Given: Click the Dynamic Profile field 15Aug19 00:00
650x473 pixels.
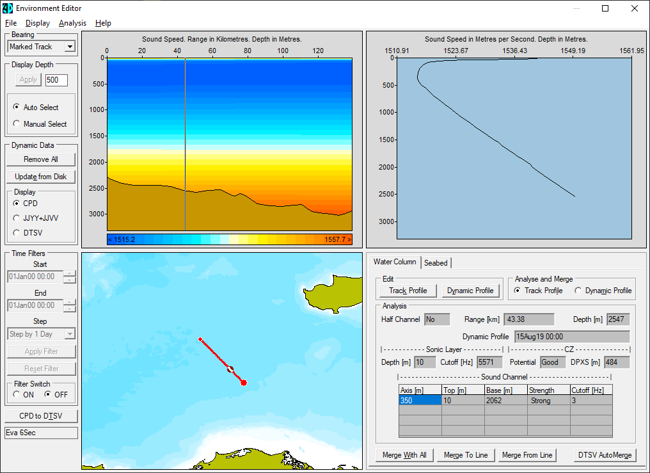Looking at the screenshot, I should [572, 337].
